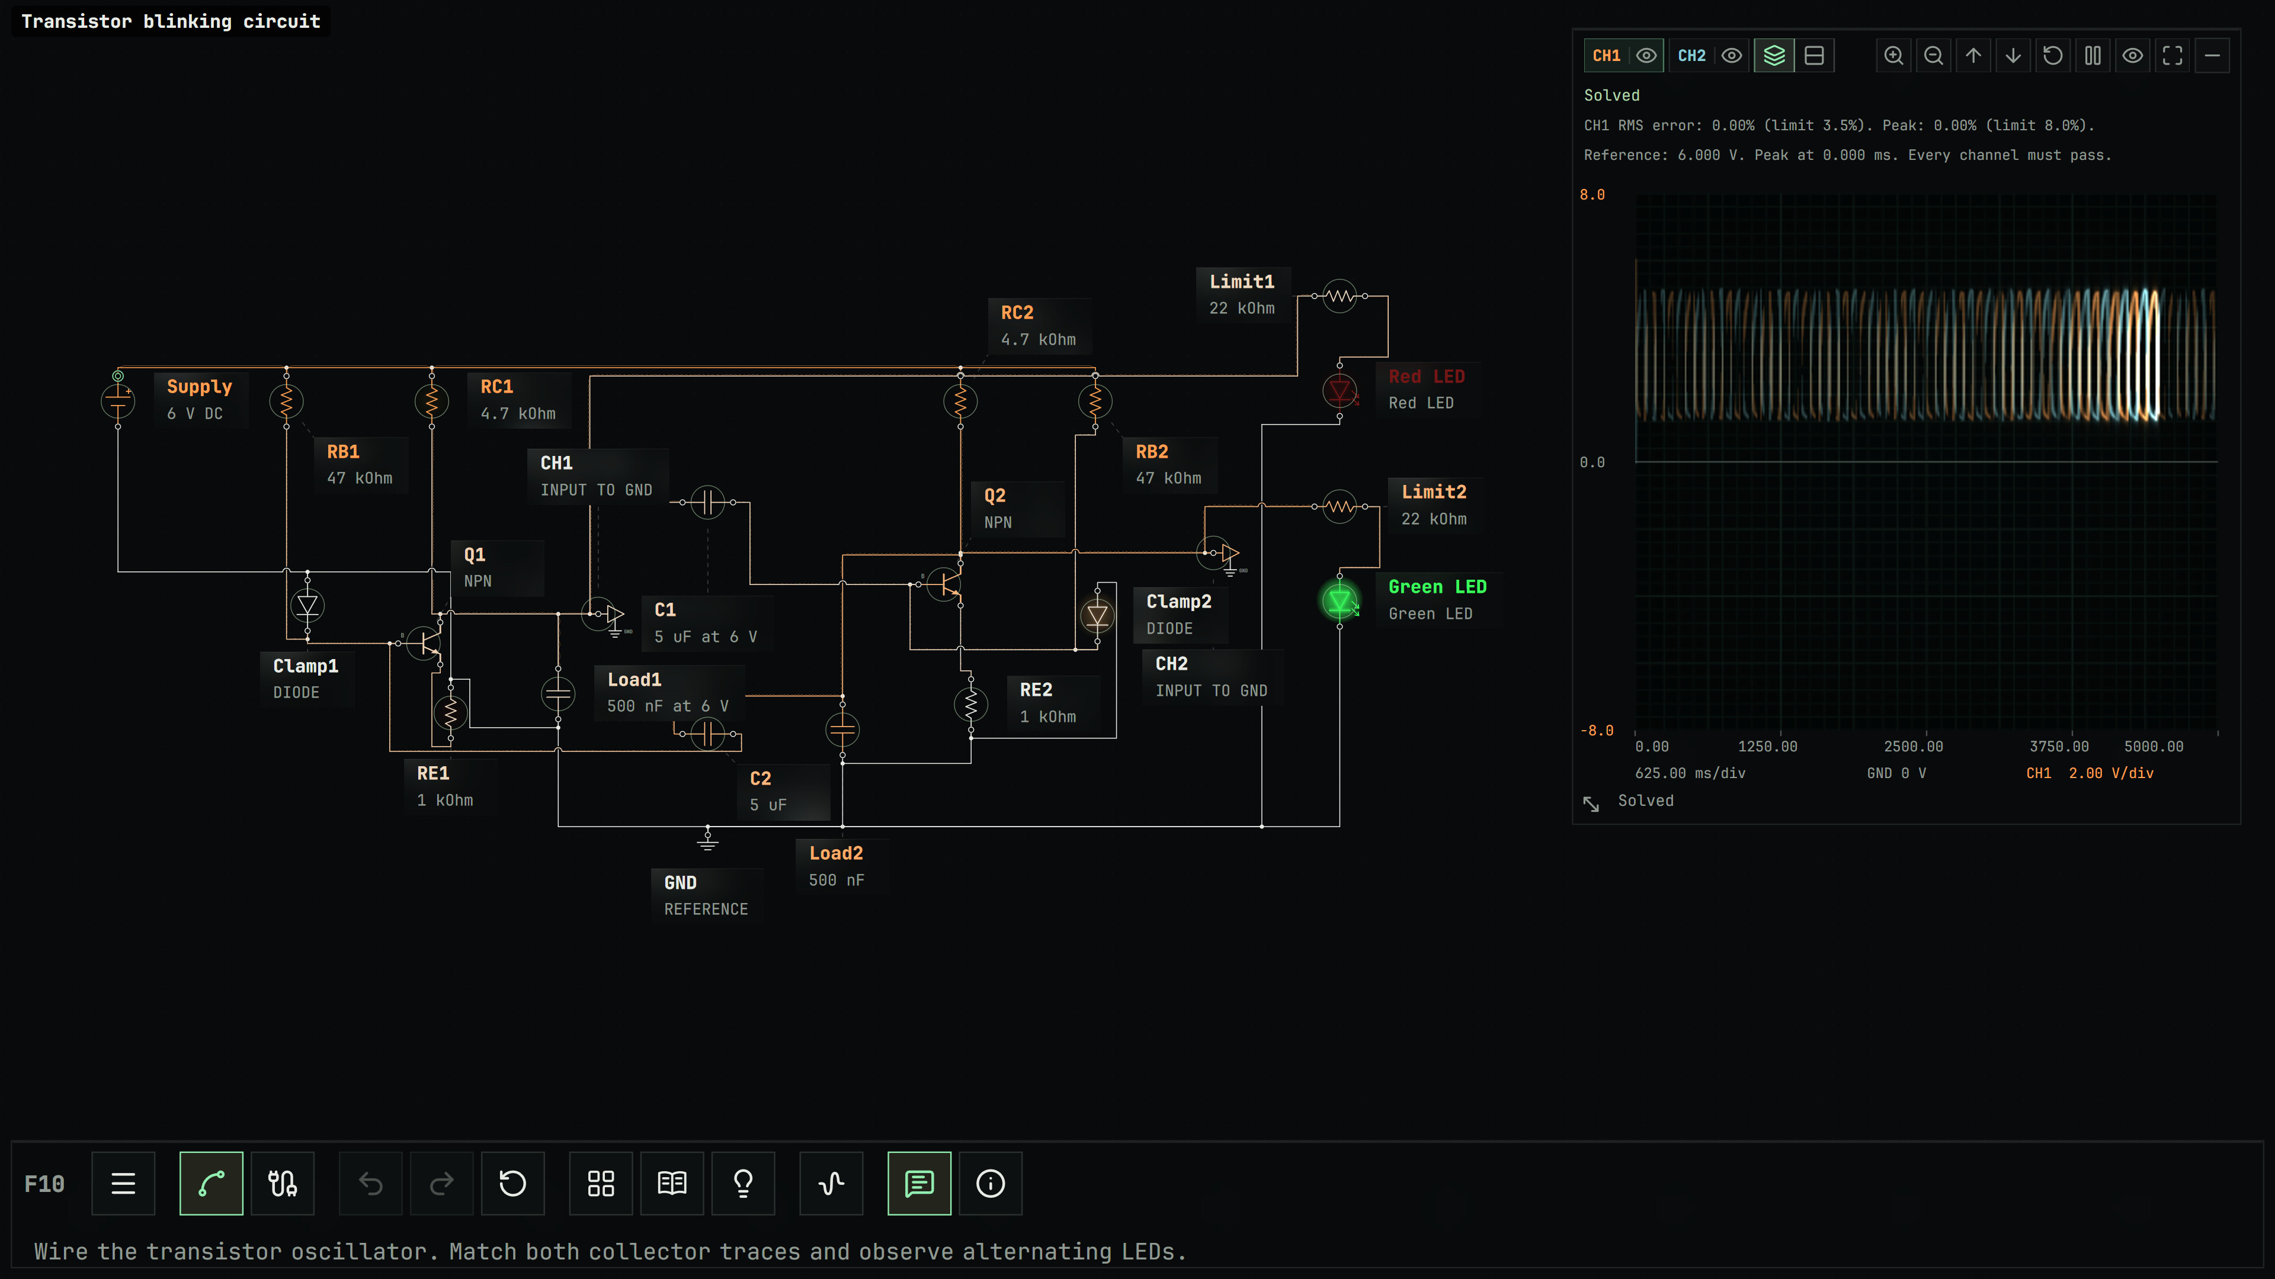
Task: Click the scope panel resize arrow
Action: 1591,804
